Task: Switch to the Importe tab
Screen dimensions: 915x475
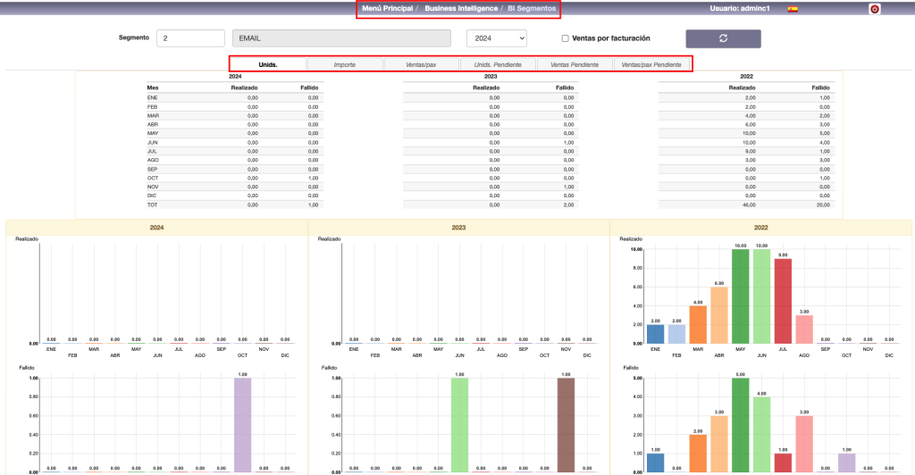Action: tap(344, 64)
